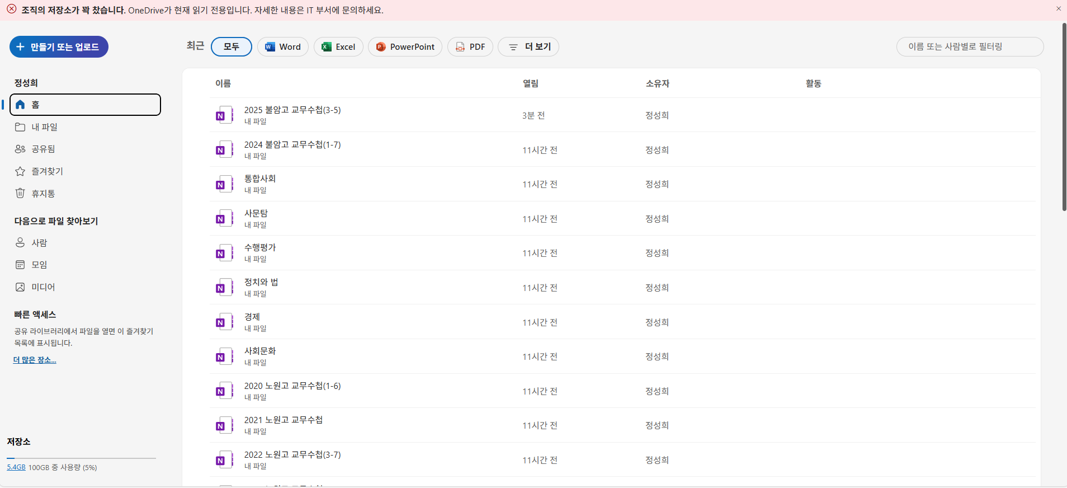Select the 모두 filter chip
The height and width of the screenshot is (488, 1067).
232,47
